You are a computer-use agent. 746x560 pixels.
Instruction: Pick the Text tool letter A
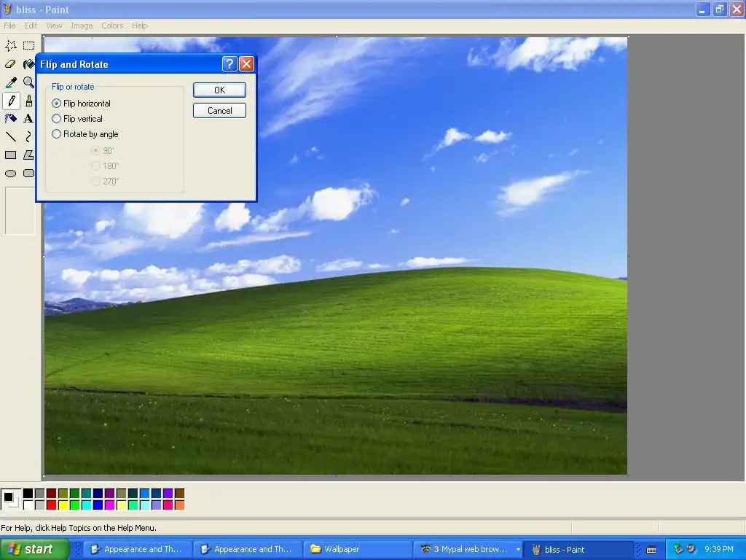point(28,119)
